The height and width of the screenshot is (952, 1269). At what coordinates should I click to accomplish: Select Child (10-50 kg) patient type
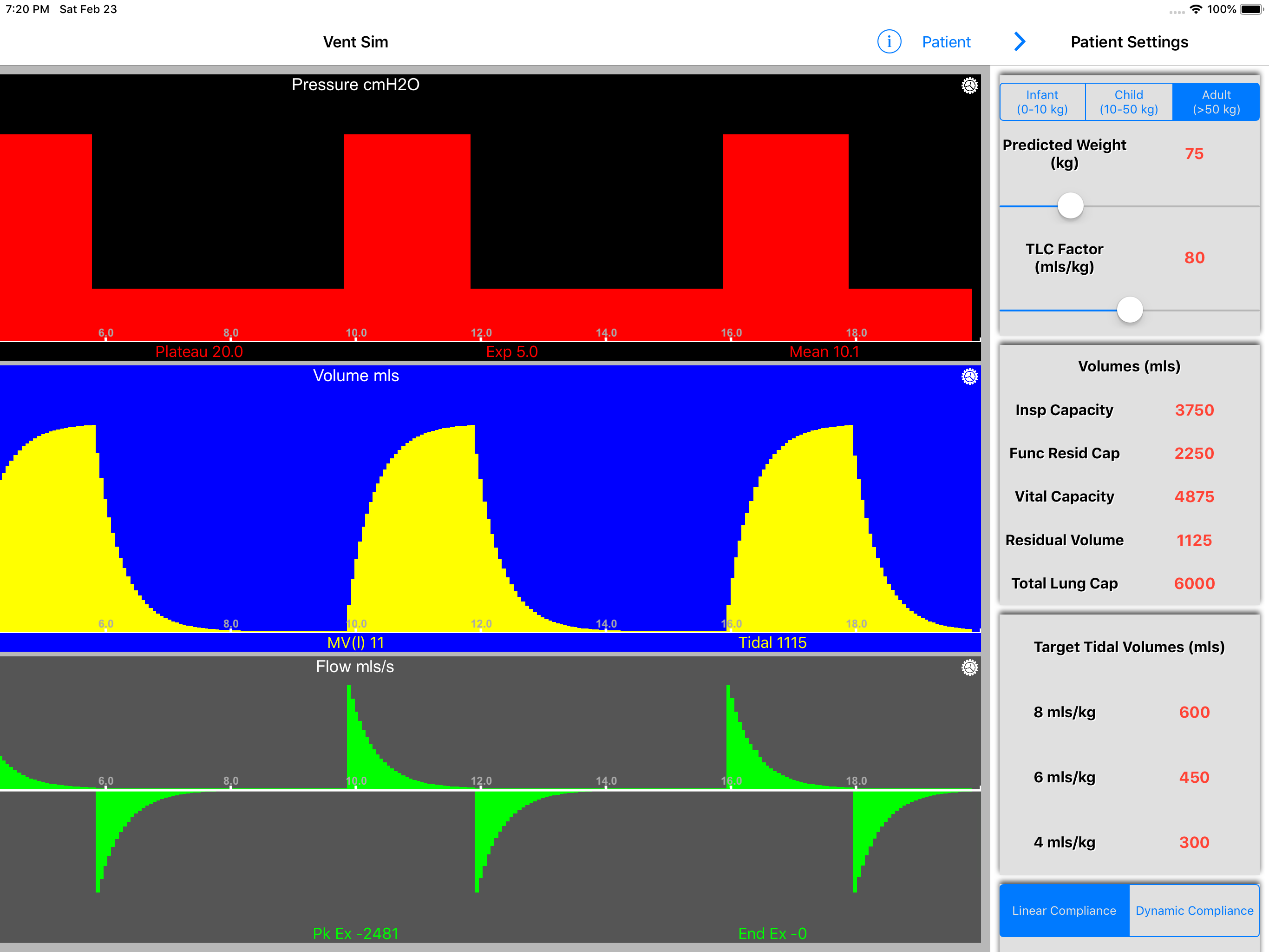[x=1128, y=102]
